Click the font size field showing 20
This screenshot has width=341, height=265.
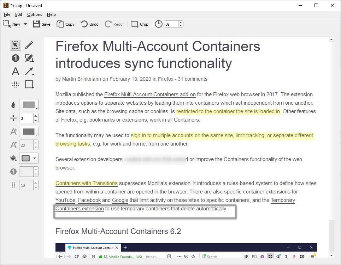coord(26,145)
